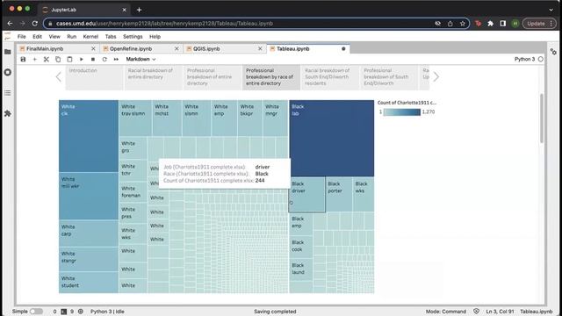Select the Black driver treemap block
562x316 pixels.
click(306, 195)
